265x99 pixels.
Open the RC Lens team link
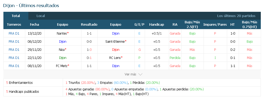pyautogui.click(x=115, y=58)
